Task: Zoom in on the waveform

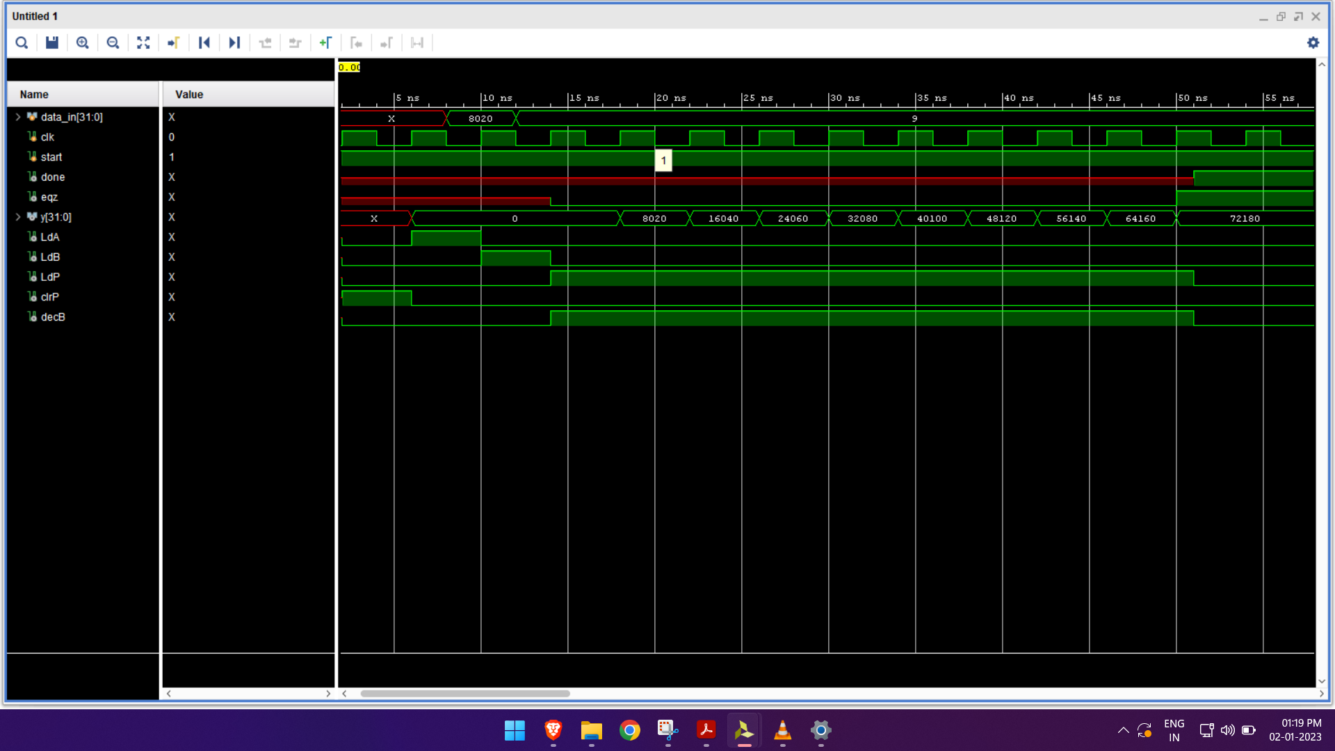Action: click(x=82, y=43)
